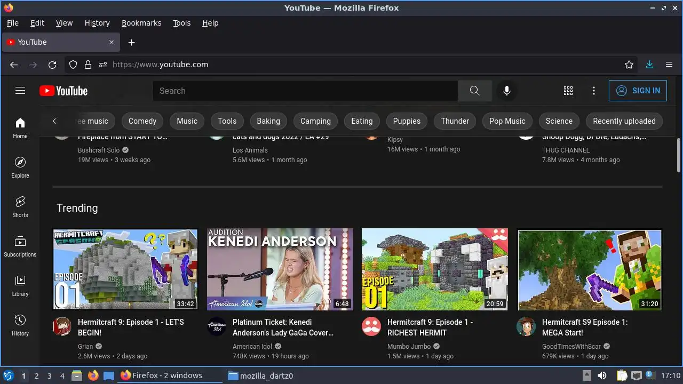The height and width of the screenshot is (384, 683).
Task: Reload the page in Firefox
Action: click(x=52, y=65)
